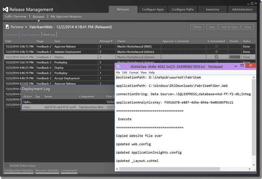Click the Save button
This screenshot has width=262, height=179.
(x=212, y=27)
